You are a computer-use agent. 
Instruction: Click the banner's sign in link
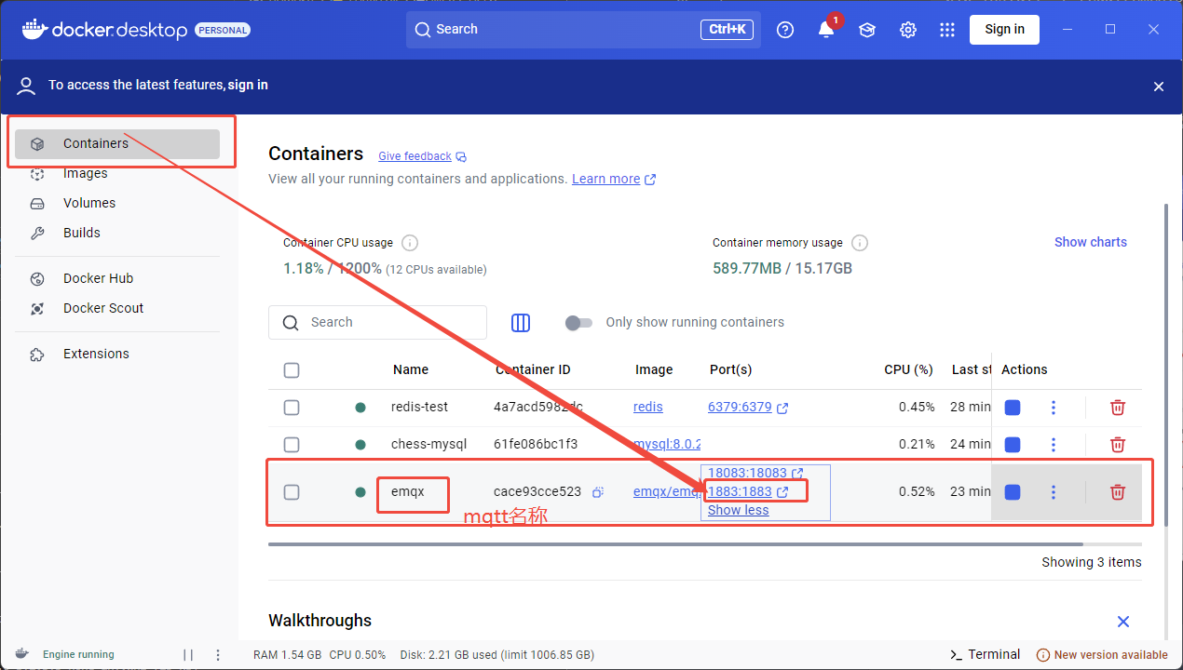[x=248, y=85]
